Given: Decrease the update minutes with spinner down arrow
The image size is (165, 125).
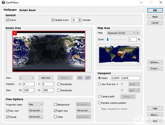Looking at the screenshot, I should [x=80, y=21].
